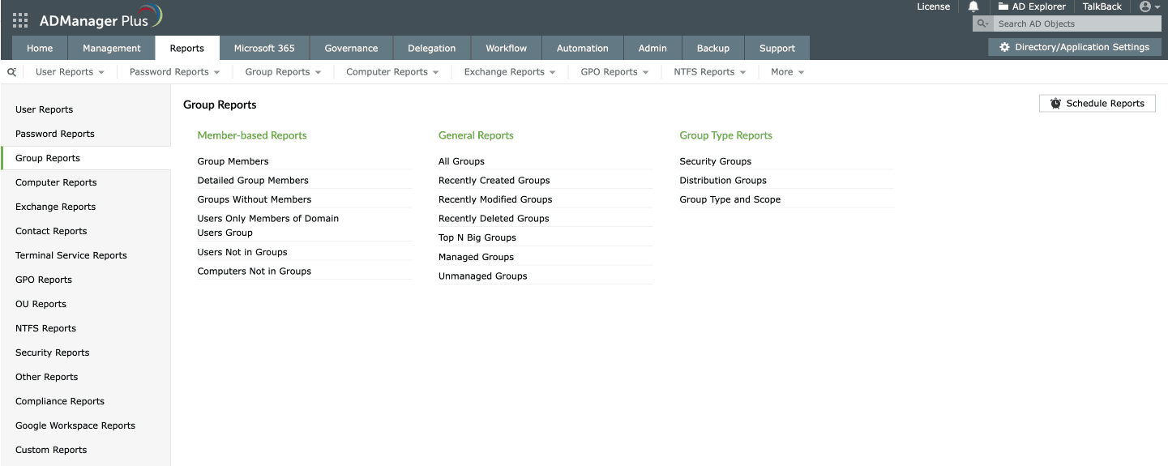
Task: Open AD Explorer
Action: coord(1032,6)
